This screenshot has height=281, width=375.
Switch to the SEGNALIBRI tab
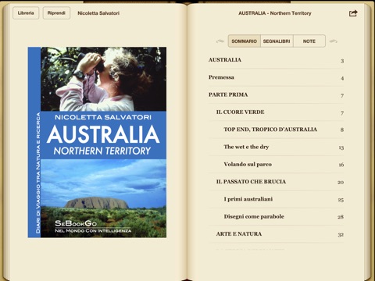tap(277, 41)
